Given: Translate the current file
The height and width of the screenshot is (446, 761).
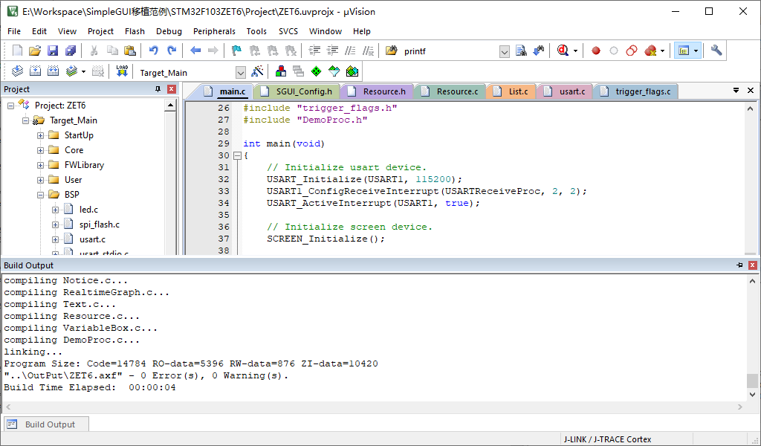Looking at the screenshot, I should [18, 72].
